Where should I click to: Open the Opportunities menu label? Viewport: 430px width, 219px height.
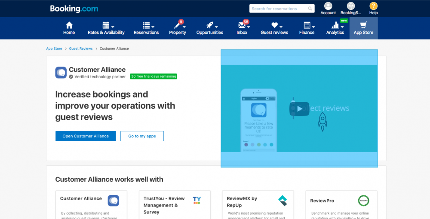[x=210, y=33]
